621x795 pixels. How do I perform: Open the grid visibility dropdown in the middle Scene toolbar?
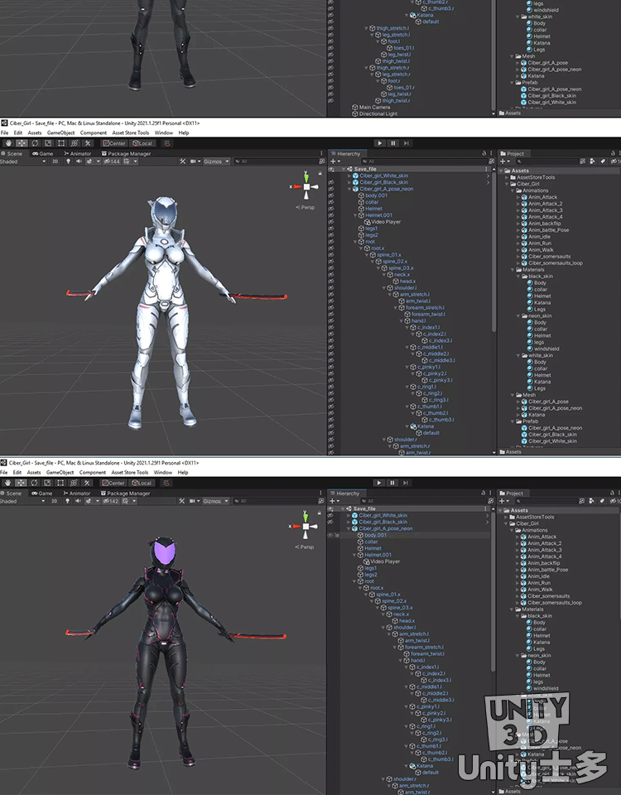136,161
